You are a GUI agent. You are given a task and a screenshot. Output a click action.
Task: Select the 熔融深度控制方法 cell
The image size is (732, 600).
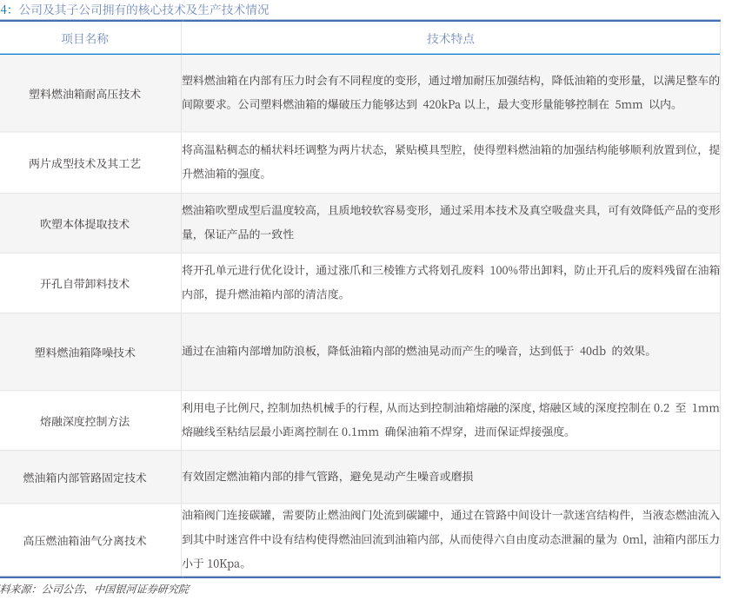[x=85, y=421]
